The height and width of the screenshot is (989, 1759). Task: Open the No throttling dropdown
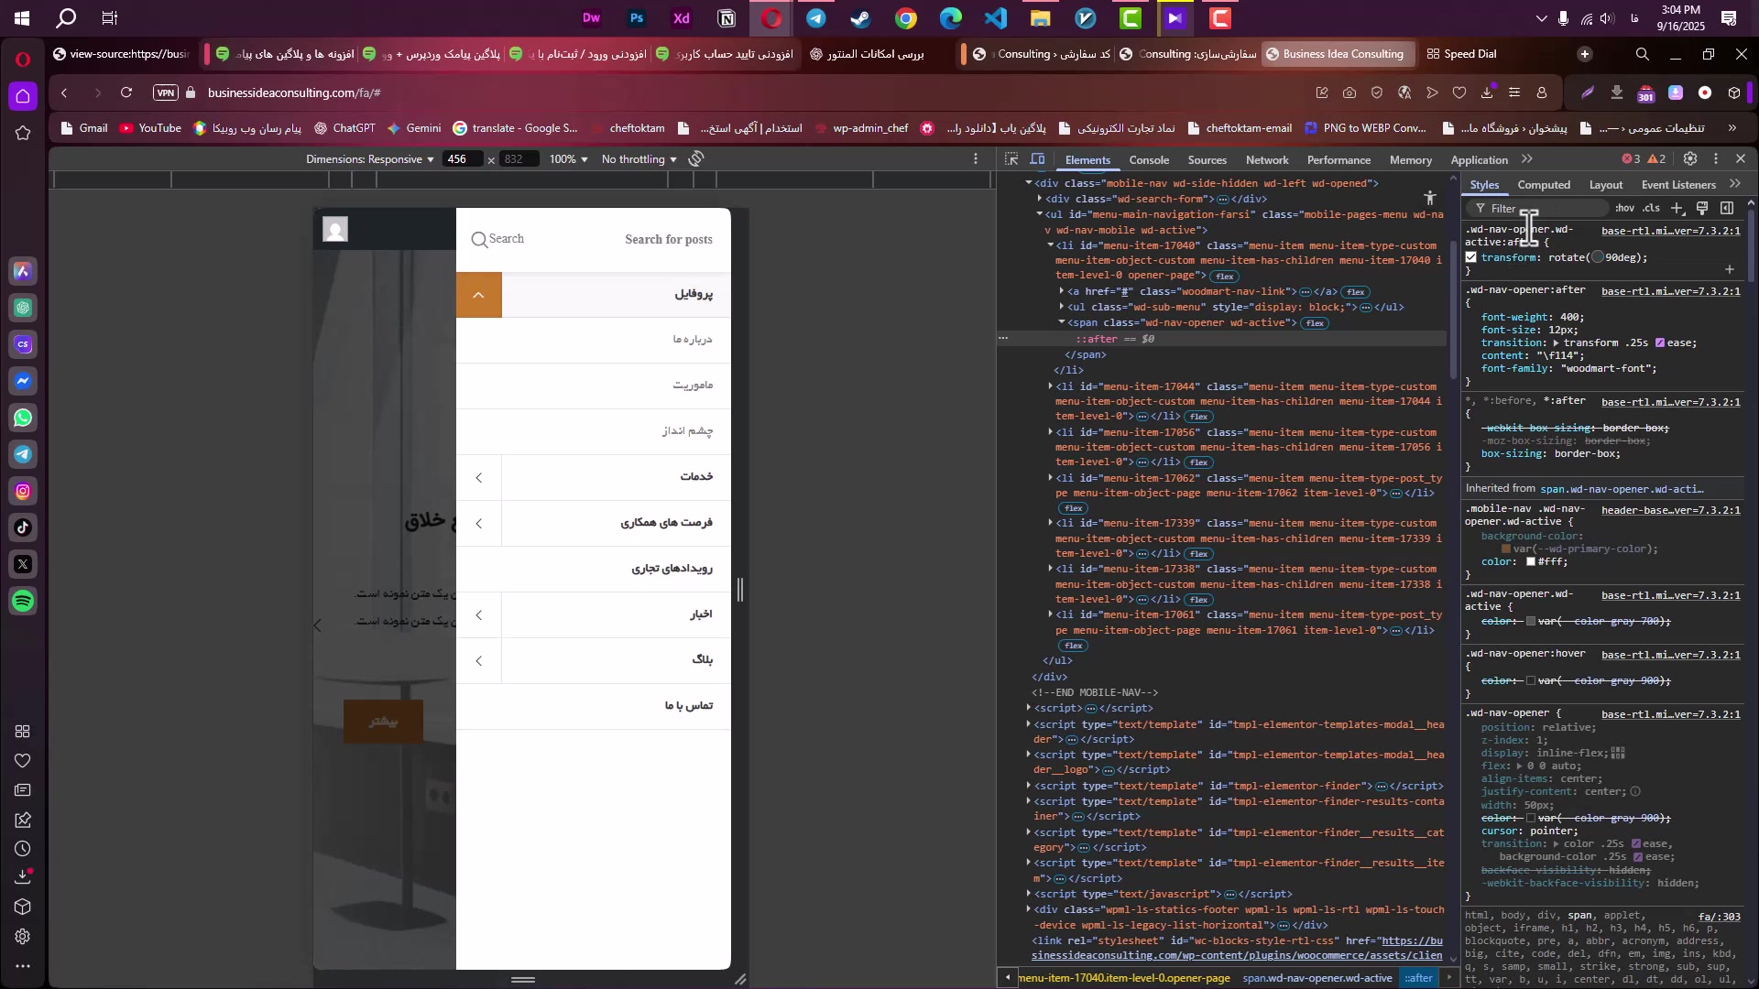click(639, 159)
